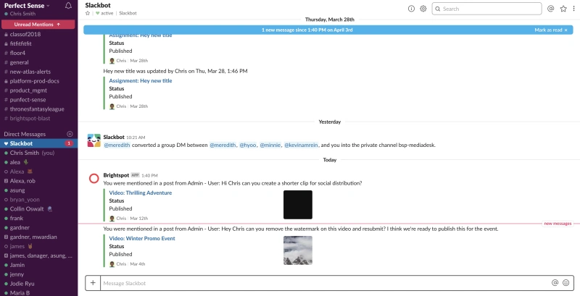The height and width of the screenshot is (296, 580).
Task: Click the @kevinamrein mention
Action: click(301, 145)
